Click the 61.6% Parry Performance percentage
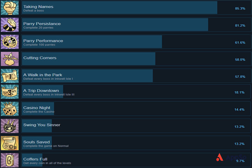Image resolution: width=252 pixels, height=168 pixels. (240, 42)
